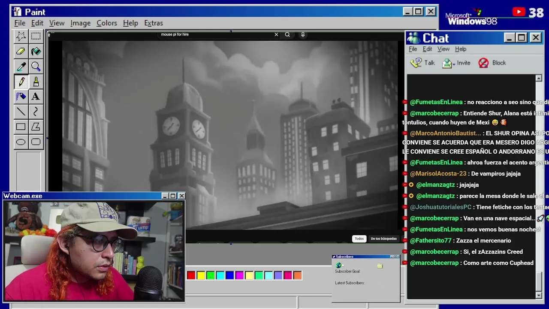Click the 'De tus búsquedas' chip

(x=384, y=239)
